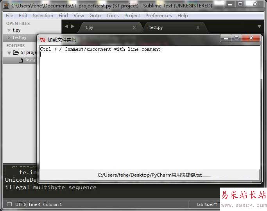Screen dimensions: 267x211
Task: Maximize the 加载文件实例 window
Action: (237, 38)
